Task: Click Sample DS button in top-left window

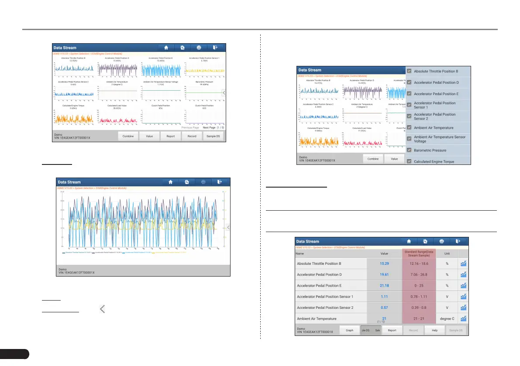Action: (x=213, y=136)
